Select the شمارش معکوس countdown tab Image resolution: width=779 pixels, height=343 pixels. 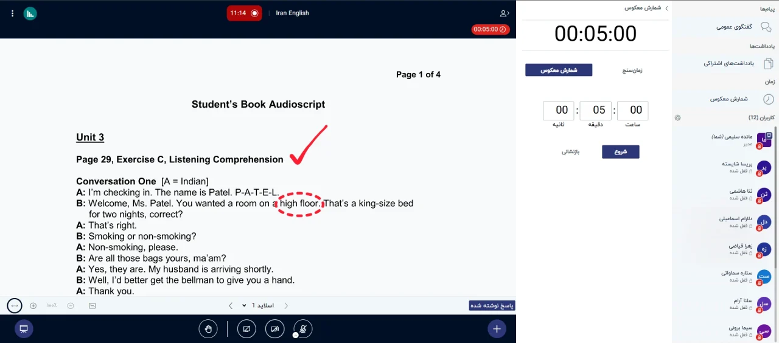click(x=559, y=70)
